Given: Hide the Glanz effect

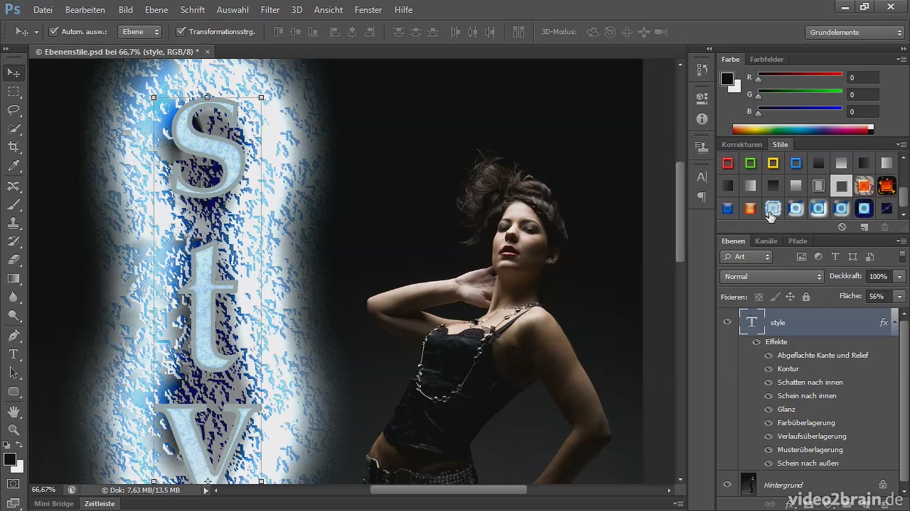Looking at the screenshot, I should point(769,410).
